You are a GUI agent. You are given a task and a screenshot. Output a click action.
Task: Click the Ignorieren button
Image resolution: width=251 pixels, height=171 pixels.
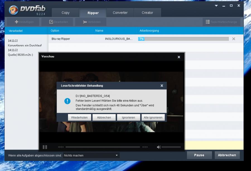point(129,117)
